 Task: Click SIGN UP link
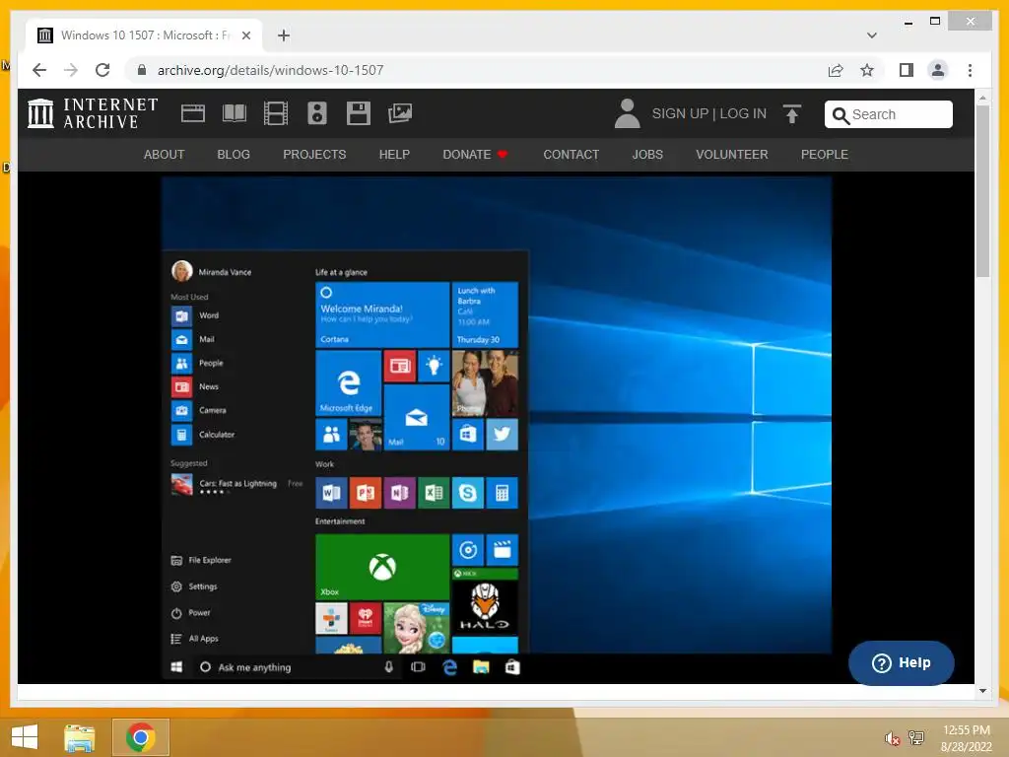tap(680, 114)
